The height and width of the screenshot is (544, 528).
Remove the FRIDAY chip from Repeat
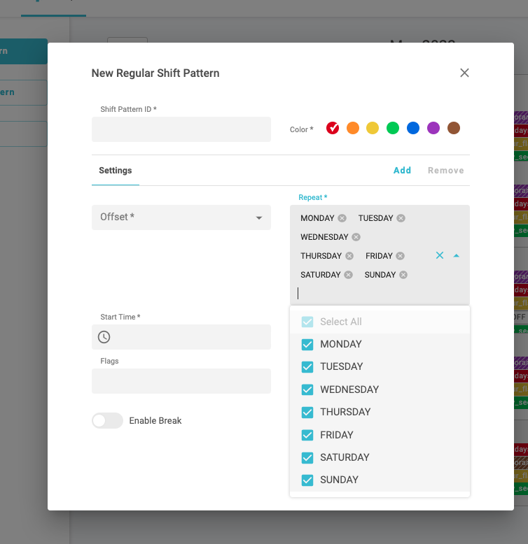pyautogui.click(x=400, y=256)
